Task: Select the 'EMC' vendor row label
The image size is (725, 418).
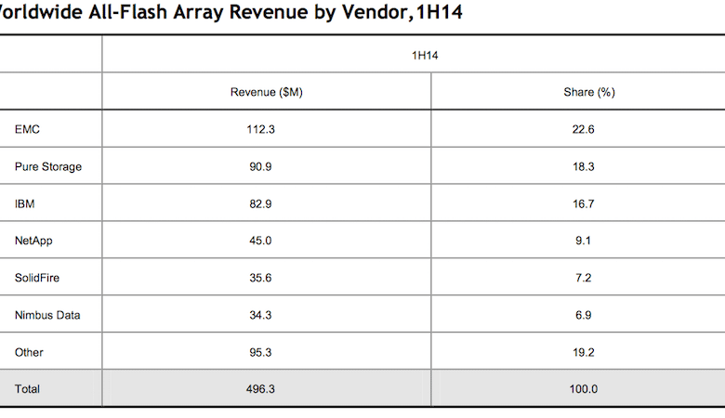Action: [x=27, y=129]
